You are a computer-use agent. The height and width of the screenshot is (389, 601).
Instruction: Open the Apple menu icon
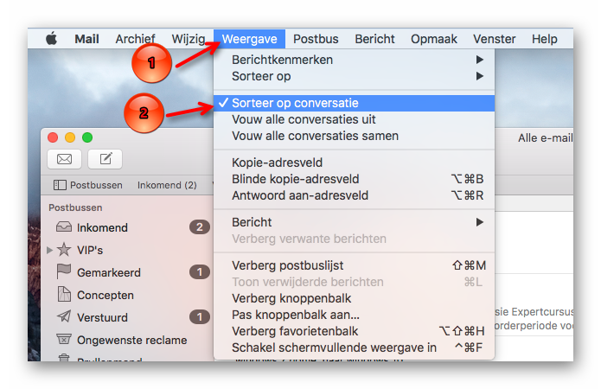(51, 38)
